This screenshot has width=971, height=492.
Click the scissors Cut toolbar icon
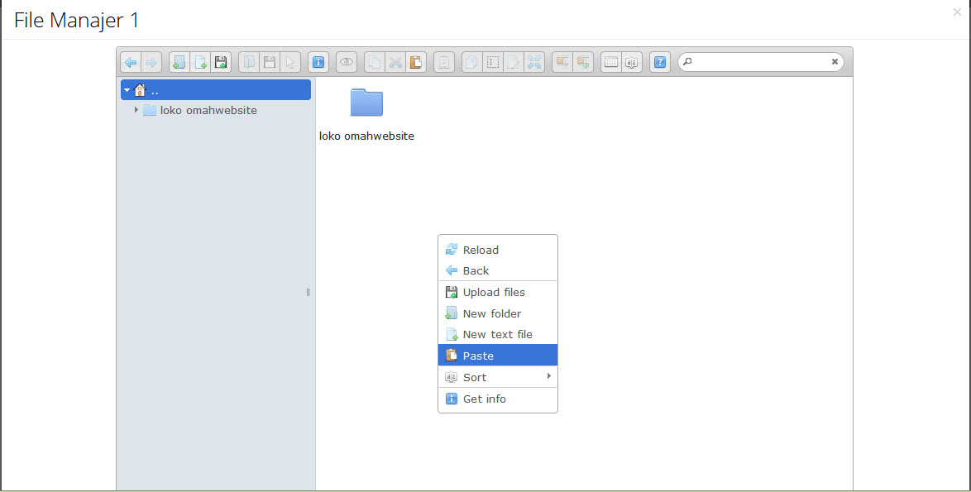395,62
